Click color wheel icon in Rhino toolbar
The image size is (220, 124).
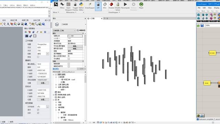15,24
